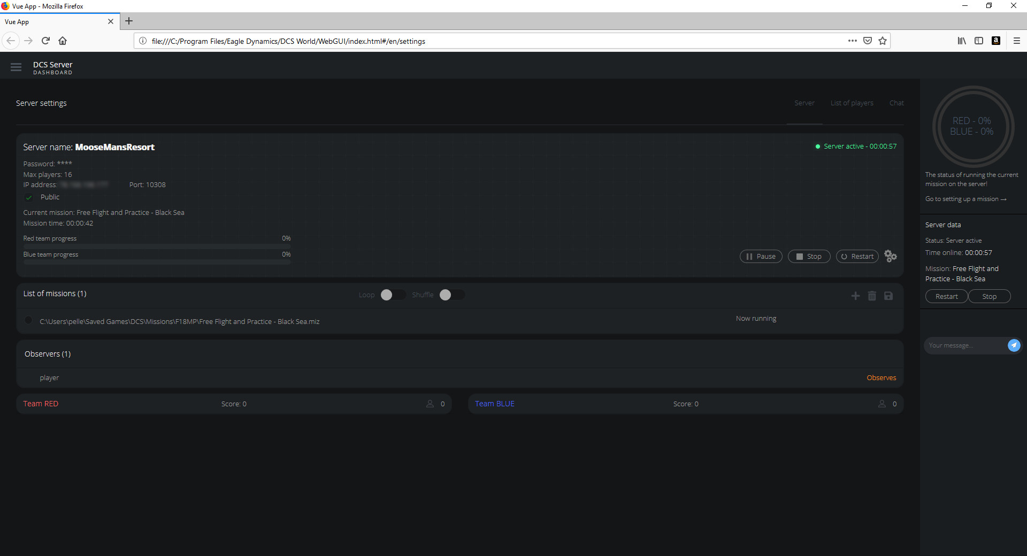This screenshot has width=1027, height=556.
Task: Click the server settings gears icon
Action: 890,257
